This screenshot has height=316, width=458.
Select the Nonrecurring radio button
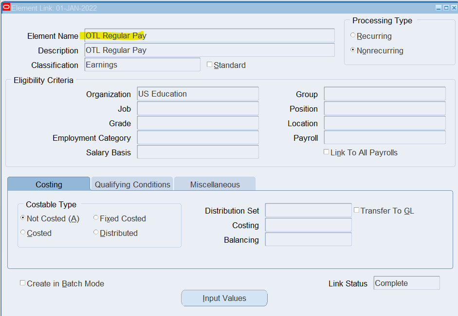pyautogui.click(x=353, y=50)
